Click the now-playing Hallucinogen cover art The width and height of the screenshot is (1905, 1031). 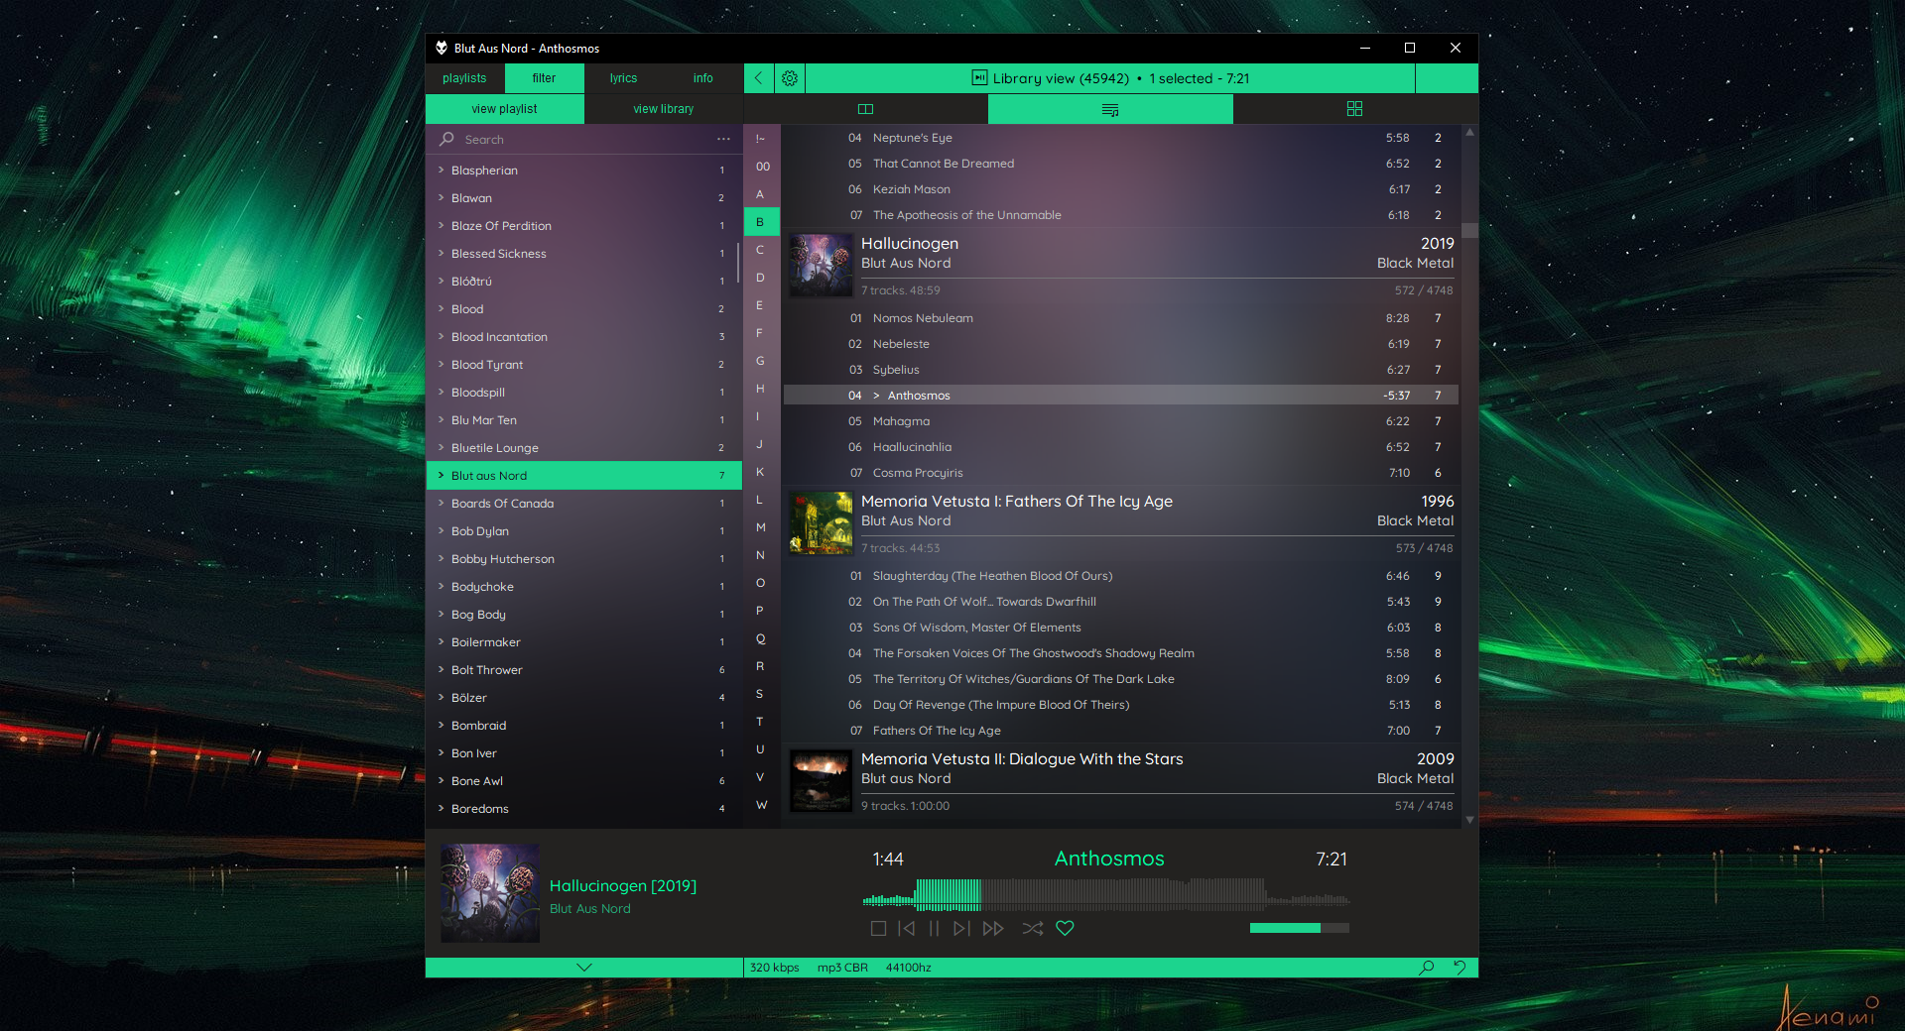coord(490,893)
